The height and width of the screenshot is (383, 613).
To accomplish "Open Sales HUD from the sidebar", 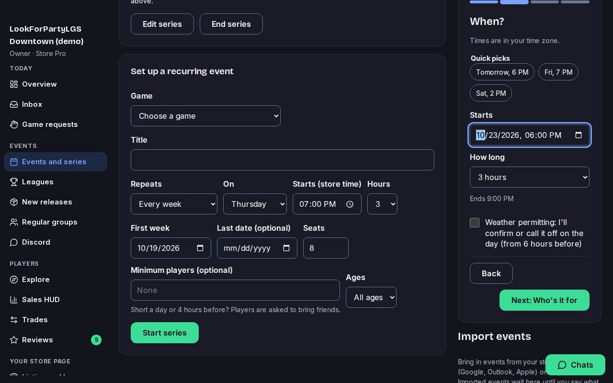I will point(56,300).
